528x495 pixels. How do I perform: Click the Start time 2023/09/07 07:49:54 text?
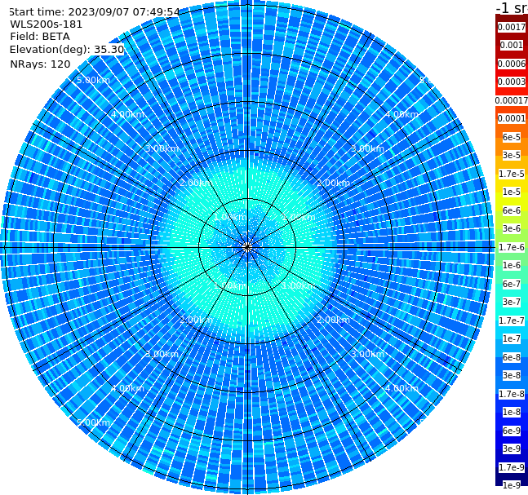point(95,12)
